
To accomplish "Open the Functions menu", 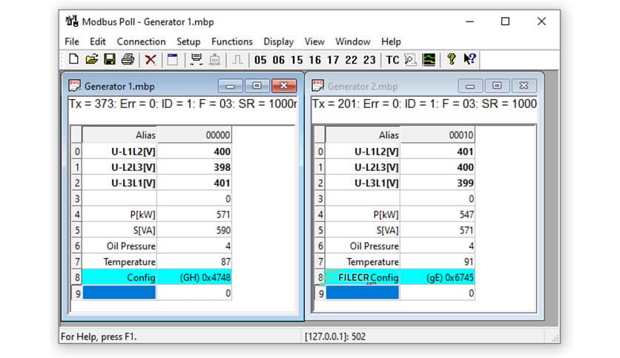I will pyautogui.click(x=231, y=41).
